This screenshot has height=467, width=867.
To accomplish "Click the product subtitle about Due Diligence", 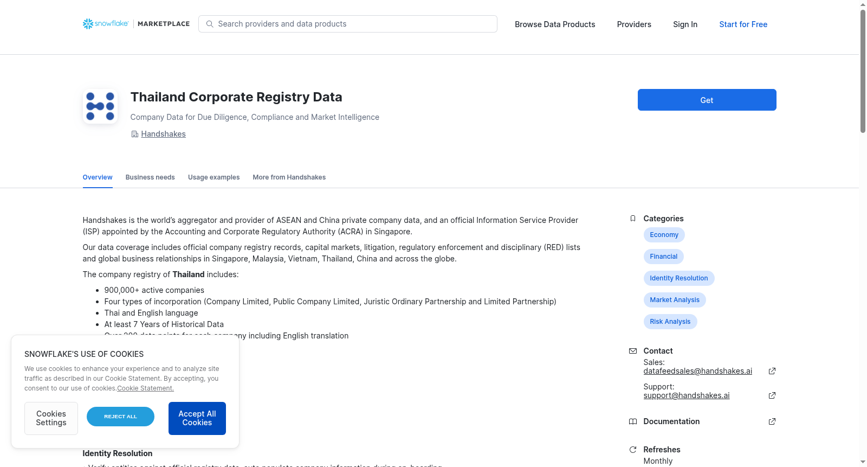I will point(255,117).
